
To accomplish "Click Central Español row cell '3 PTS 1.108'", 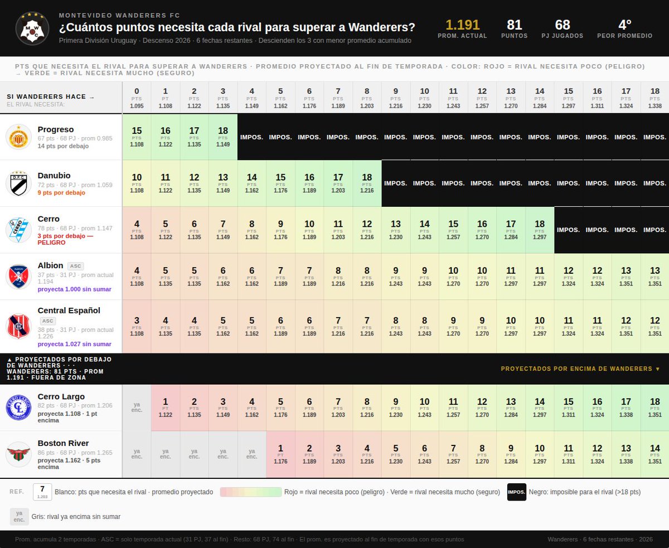I will tap(137, 327).
